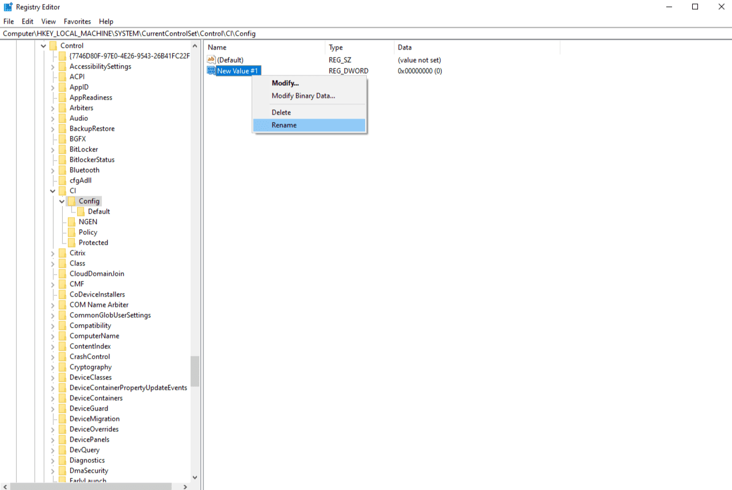The width and height of the screenshot is (732, 490).
Task: Select the DmaSecurity key
Action: 89,470
